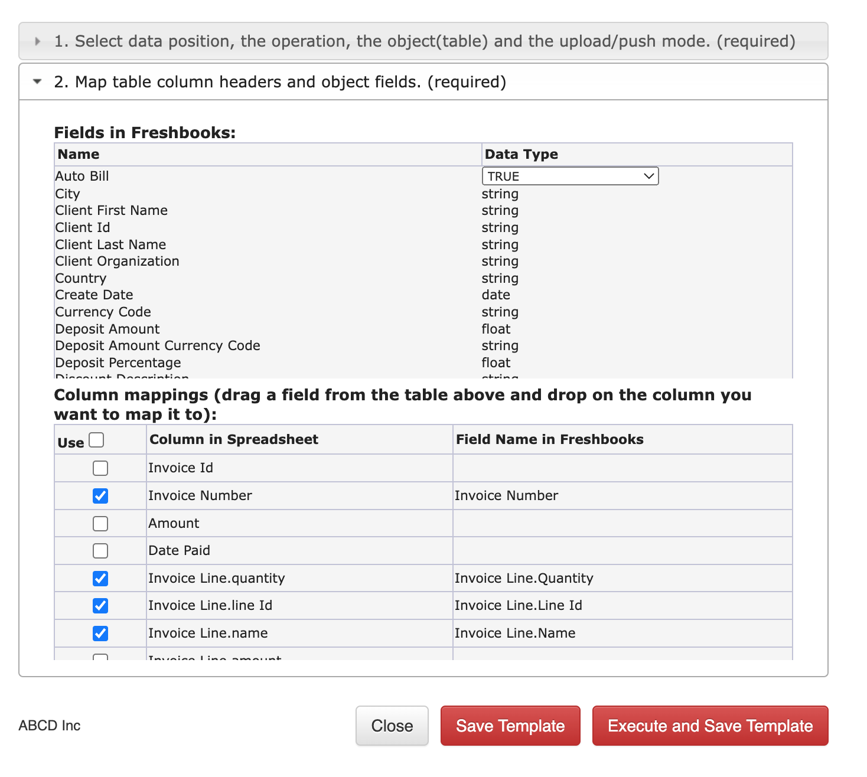Click the date type of Create Date
The height and width of the screenshot is (777, 867).
(x=496, y=295)
